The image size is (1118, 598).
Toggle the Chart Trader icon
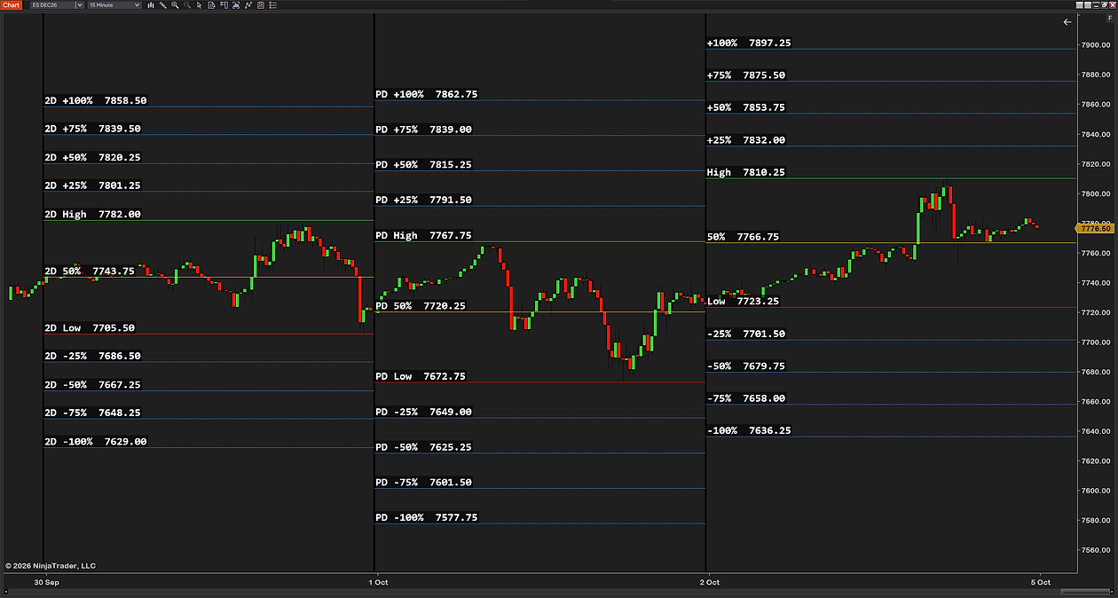point(224,5)
